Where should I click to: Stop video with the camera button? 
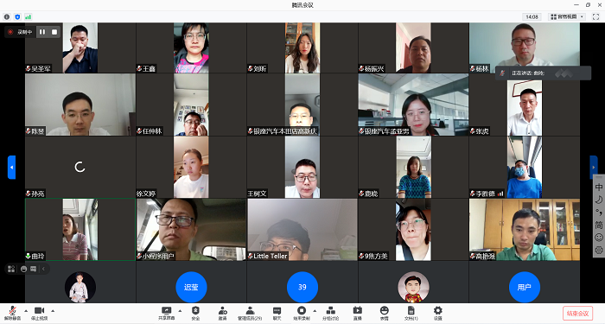tap(40, 313)
